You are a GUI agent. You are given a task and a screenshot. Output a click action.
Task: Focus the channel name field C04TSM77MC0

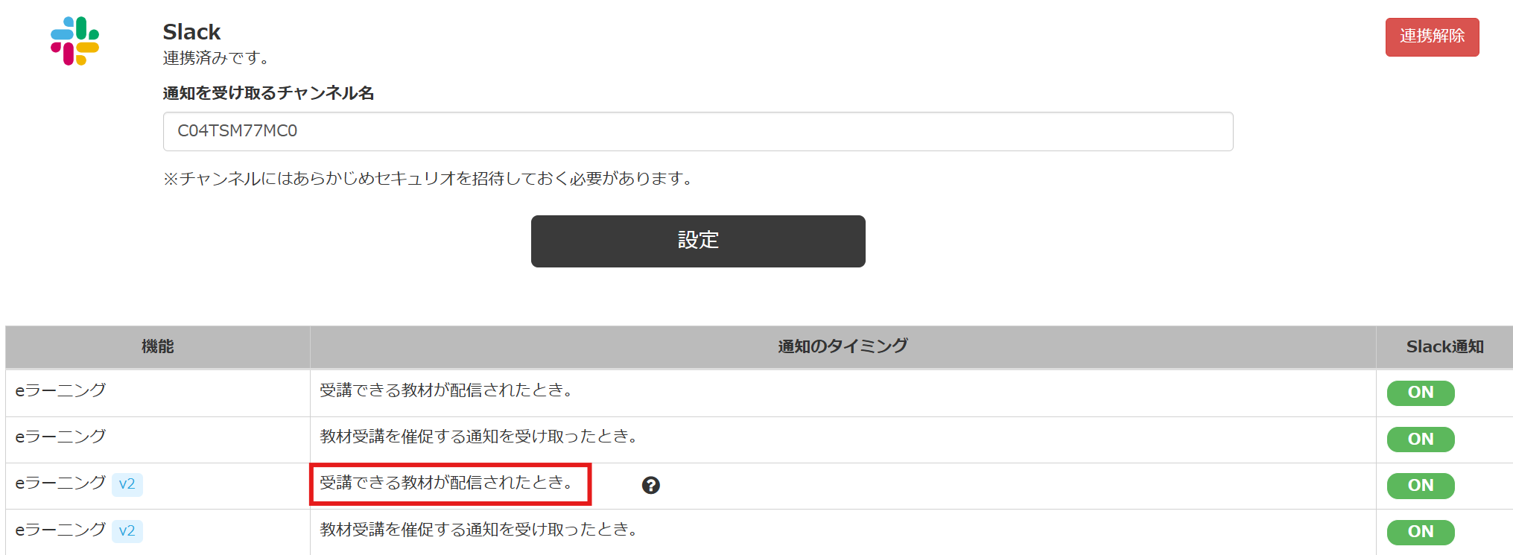click(x=698, y=131)
